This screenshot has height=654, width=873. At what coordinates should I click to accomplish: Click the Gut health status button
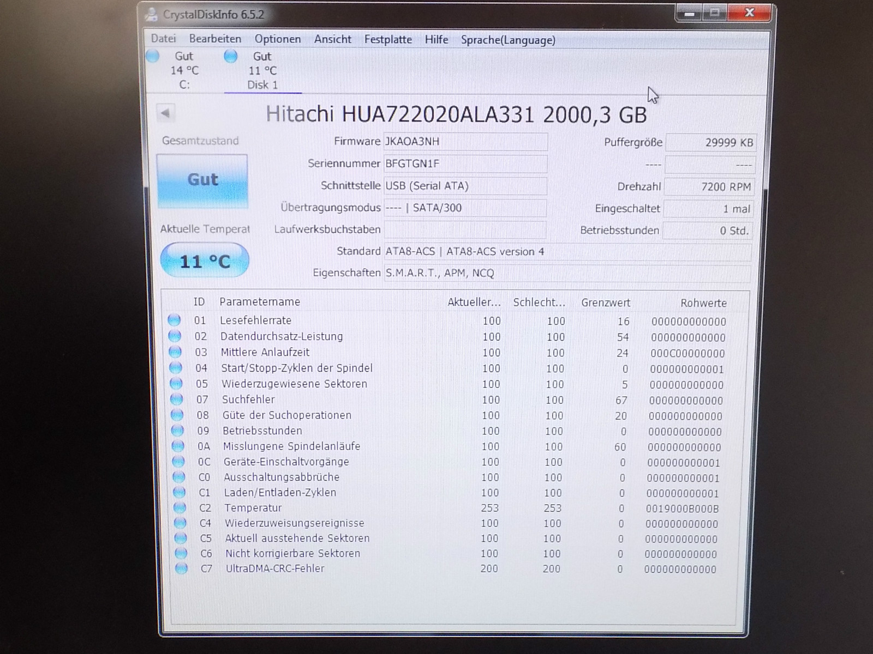tap(202, 180)
